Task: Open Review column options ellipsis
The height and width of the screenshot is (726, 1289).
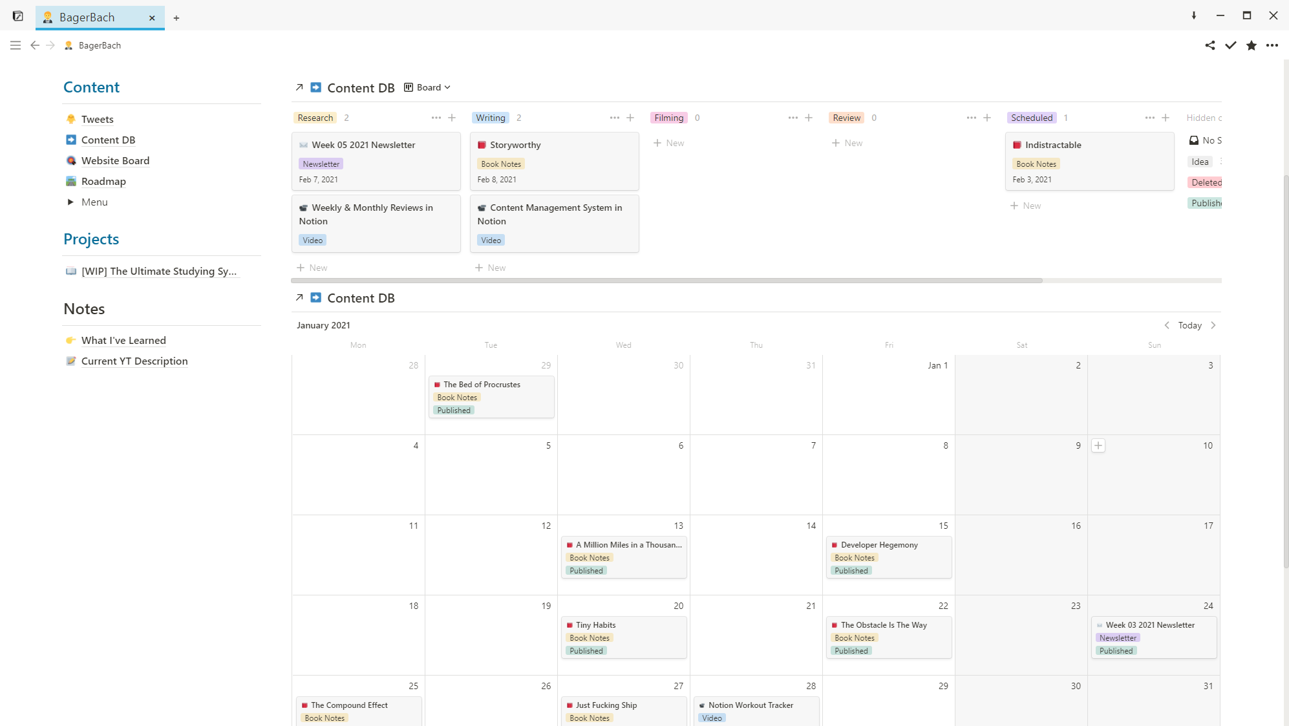Action: coord(972,118)
